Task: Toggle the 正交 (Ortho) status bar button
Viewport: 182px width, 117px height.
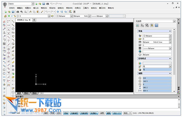Action: coord(59,113)
